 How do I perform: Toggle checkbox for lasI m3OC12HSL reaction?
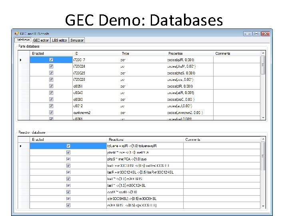tap(68, 186)
